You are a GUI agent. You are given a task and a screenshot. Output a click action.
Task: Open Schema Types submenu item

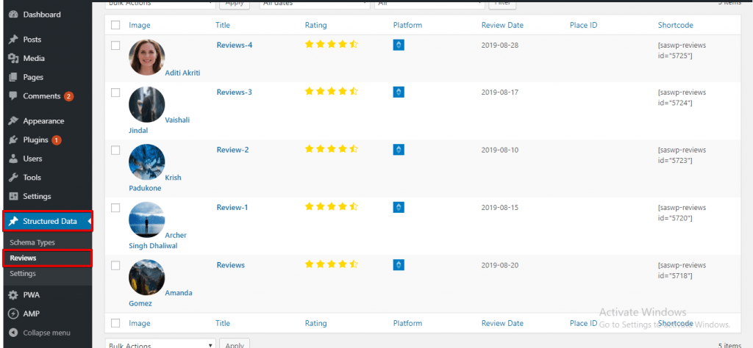click(x=32, y=242)
